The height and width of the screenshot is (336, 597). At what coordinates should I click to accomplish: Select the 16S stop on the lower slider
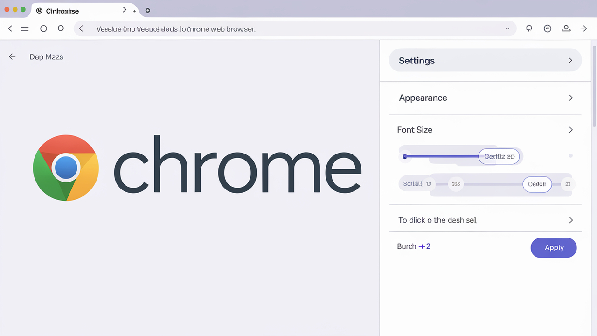click(x=456, y=184)
